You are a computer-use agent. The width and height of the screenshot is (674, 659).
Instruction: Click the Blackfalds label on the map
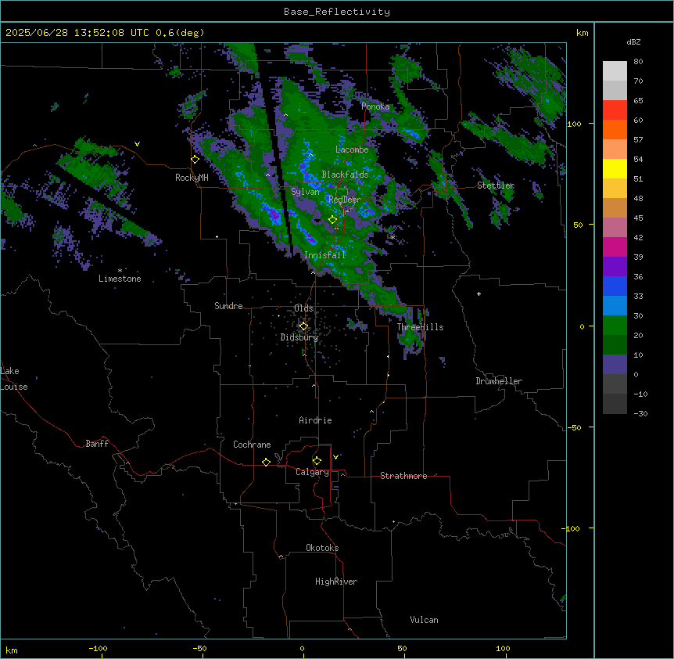click(x=345, y=175)
